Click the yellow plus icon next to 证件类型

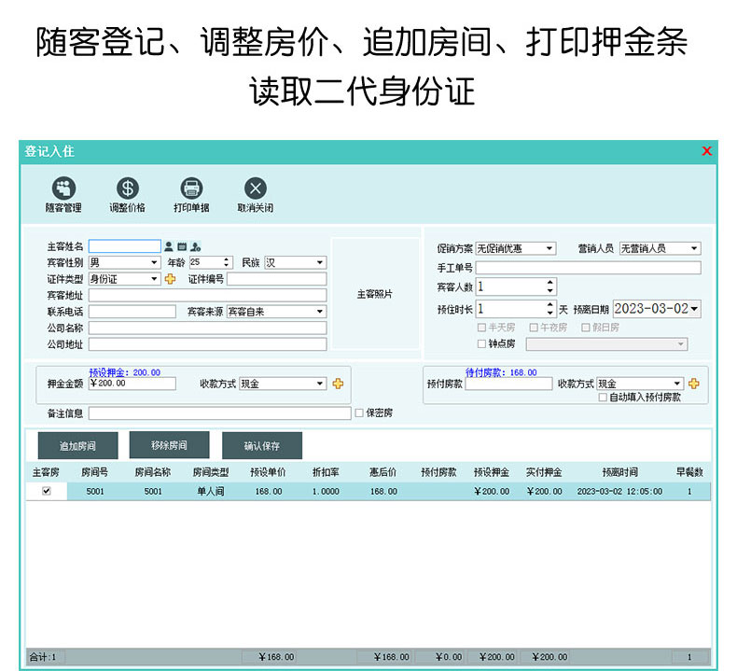pos(170,279)
